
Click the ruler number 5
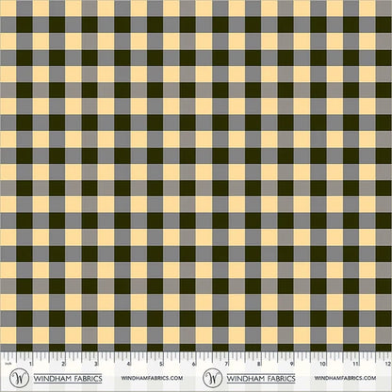(161, 364)
